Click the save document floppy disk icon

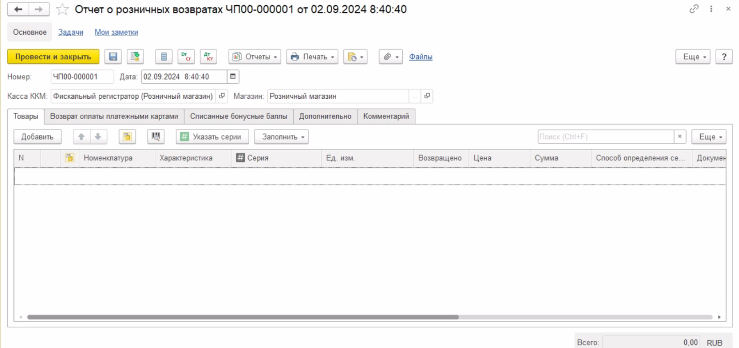click(x=113, y=57)
